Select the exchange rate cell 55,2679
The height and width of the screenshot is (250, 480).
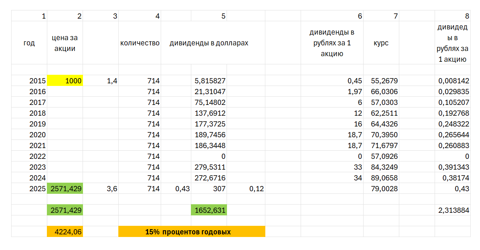point(381,81)
